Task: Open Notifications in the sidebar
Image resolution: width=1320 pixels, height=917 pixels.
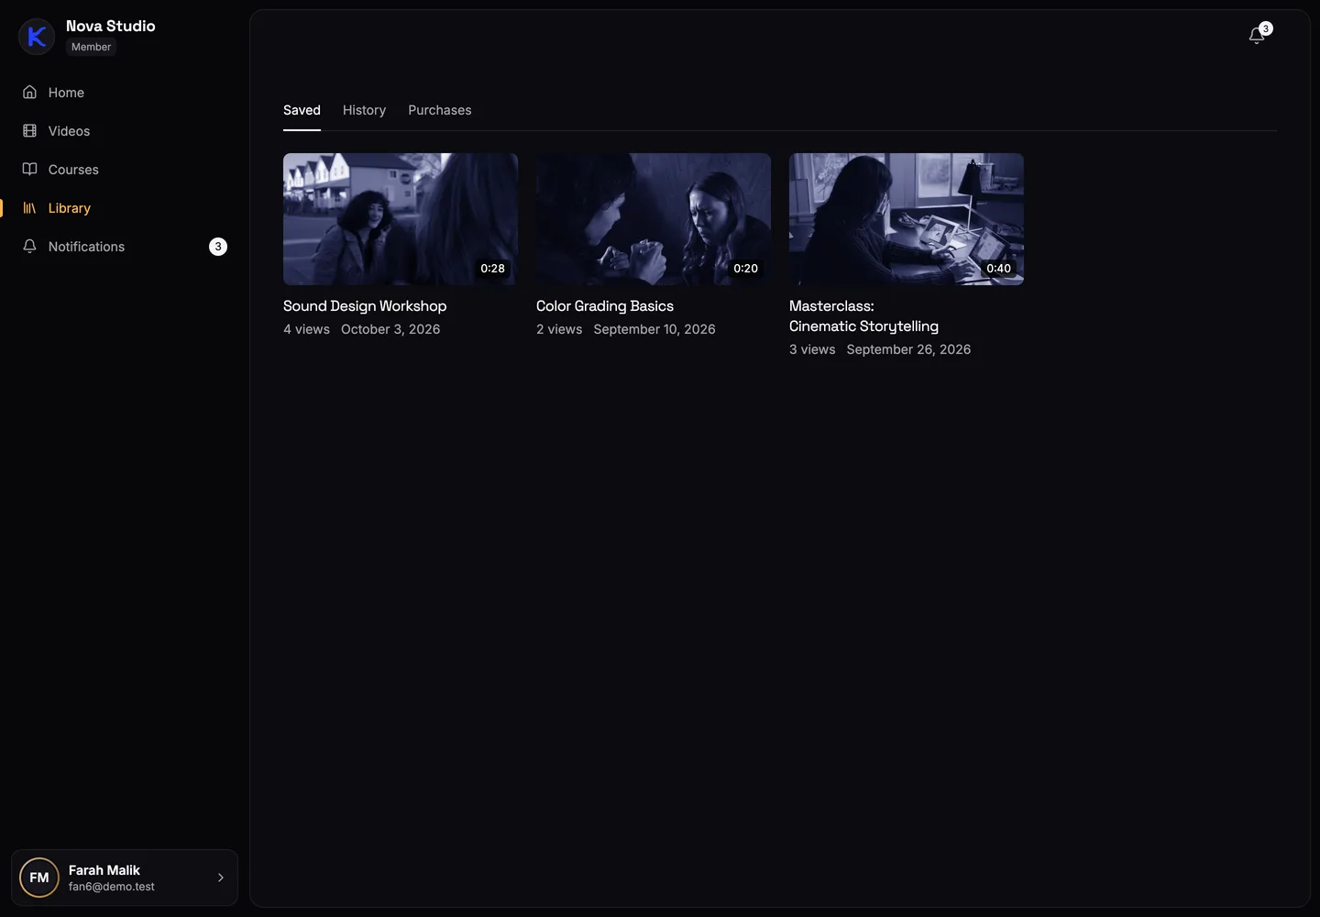Action: tap(125, 247)
